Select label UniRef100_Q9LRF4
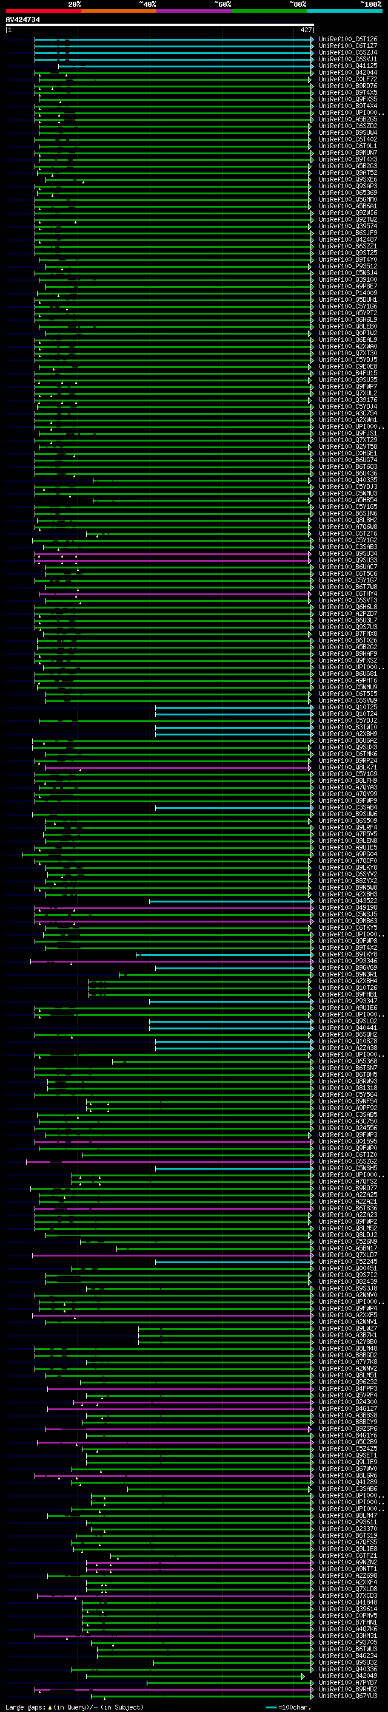Screen dimensions: 388x1712 (x=348, y=828)
